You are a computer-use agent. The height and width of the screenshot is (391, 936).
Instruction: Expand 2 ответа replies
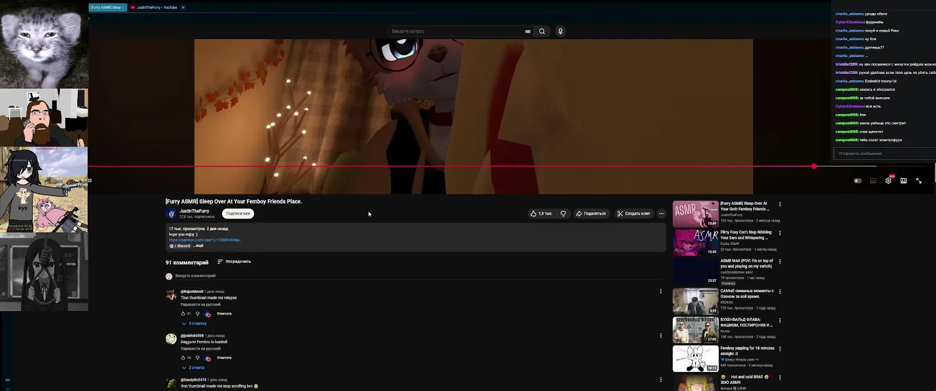[x=193, y=368]
